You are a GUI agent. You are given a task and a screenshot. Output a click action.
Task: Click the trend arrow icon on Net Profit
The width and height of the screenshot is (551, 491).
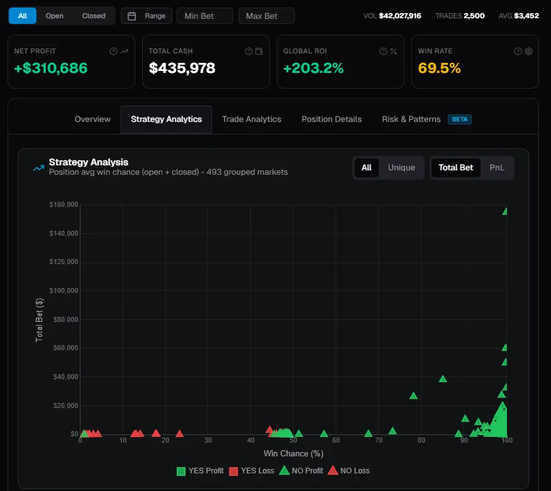pos(124,52)
